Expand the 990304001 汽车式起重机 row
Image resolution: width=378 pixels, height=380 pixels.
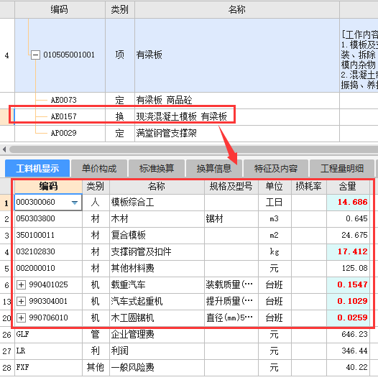pos(21,301)
